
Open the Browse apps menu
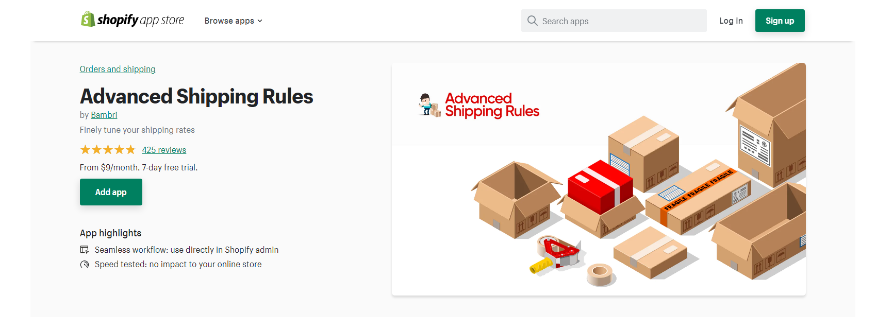pyautogui.click(x=229, y=21)
